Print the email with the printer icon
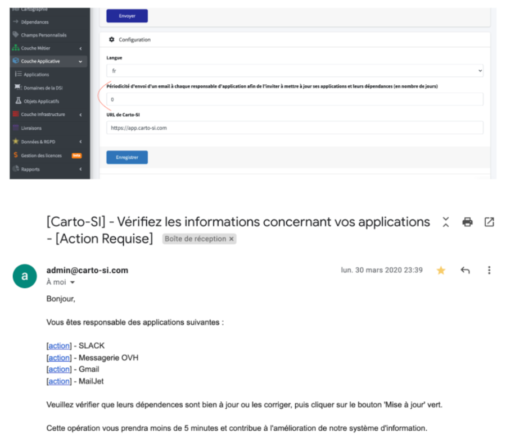 (x=467, y=222)
